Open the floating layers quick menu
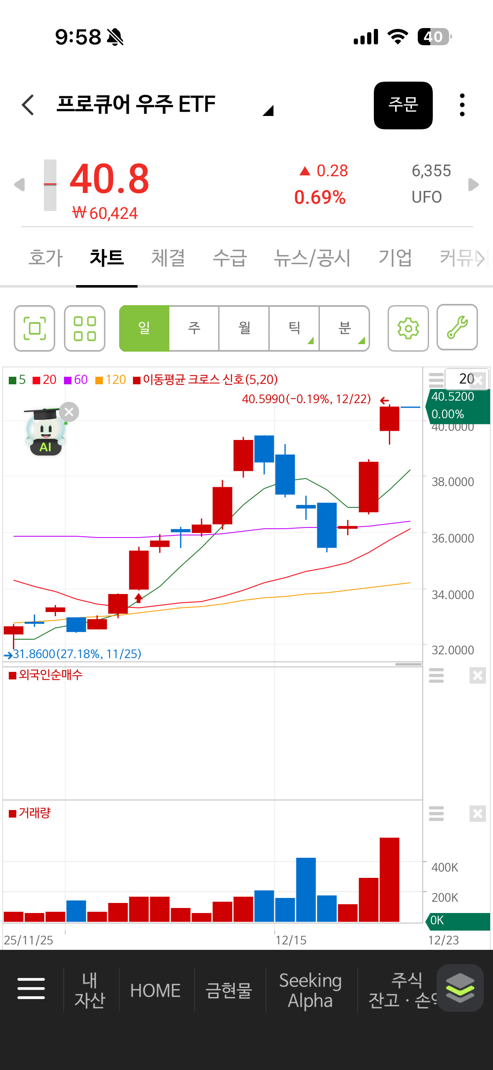The width and height of the screenshot is (493, 1070). point(460,988)
